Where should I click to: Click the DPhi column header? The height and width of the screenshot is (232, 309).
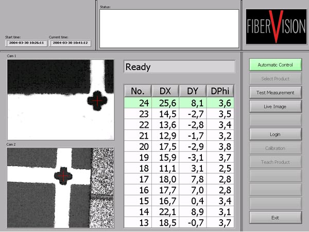[220, 91]
